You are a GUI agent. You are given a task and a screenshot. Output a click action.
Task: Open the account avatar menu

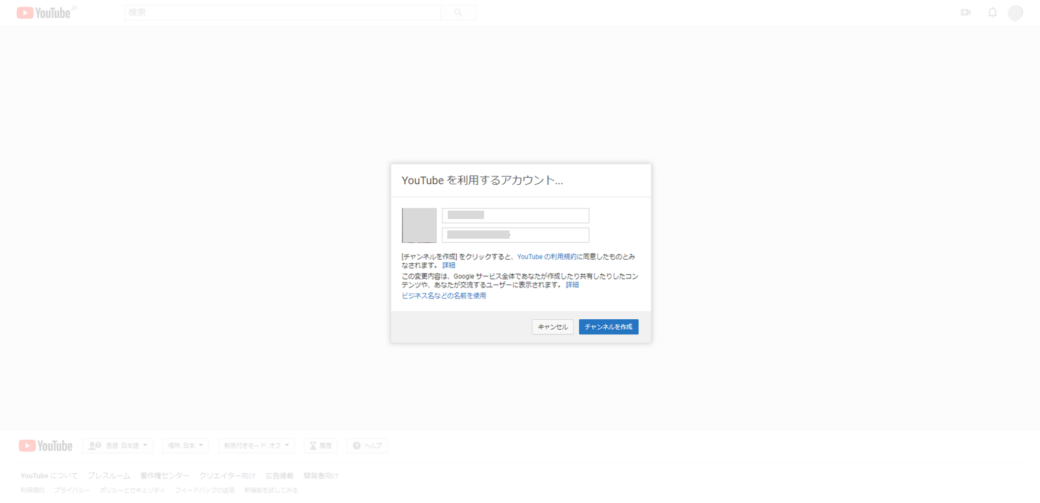pos(1015,13)
